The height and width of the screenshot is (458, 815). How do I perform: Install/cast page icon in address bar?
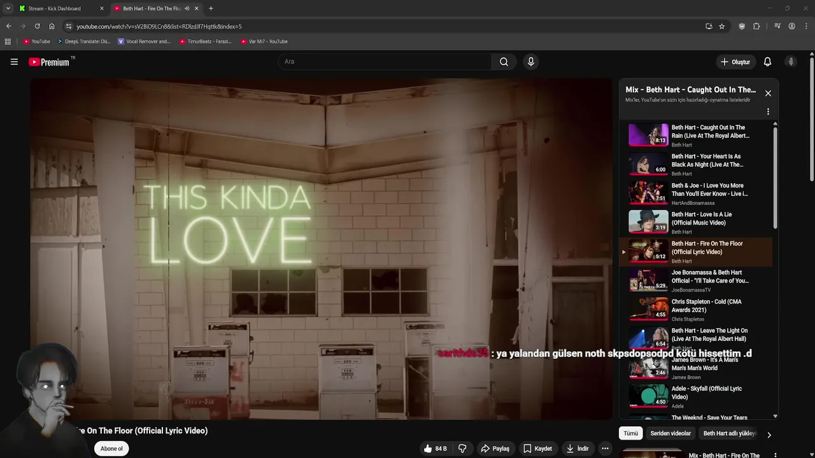click(709, 26)
